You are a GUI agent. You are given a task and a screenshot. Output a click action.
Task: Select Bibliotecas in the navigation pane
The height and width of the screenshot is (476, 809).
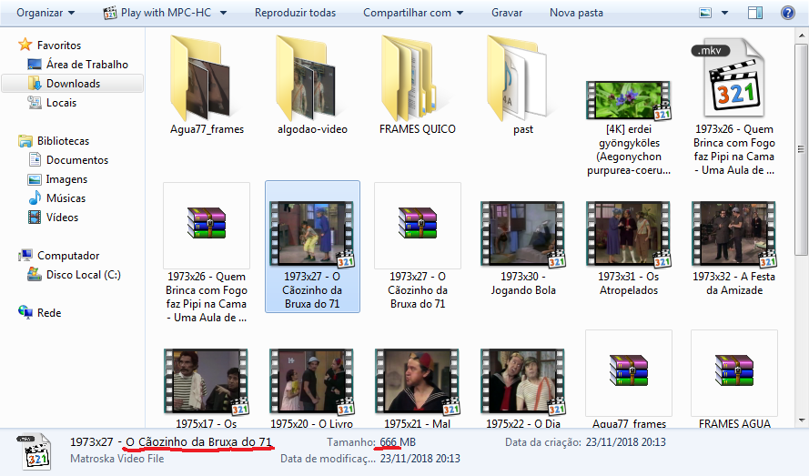[63, 140]
